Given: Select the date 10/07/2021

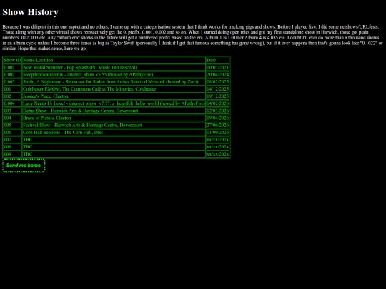Looking at the screenshot, I should point(217,67).
